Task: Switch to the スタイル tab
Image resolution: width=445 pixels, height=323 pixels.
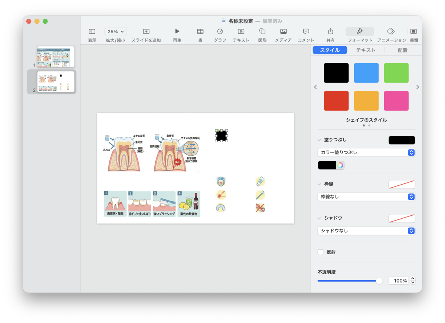Action: tap(330, 50)
